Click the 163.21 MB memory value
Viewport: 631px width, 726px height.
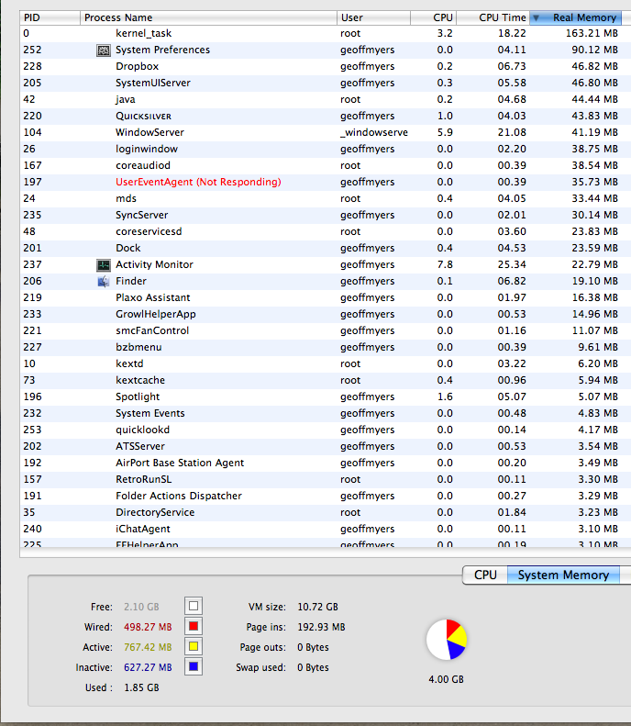[592, 33]
